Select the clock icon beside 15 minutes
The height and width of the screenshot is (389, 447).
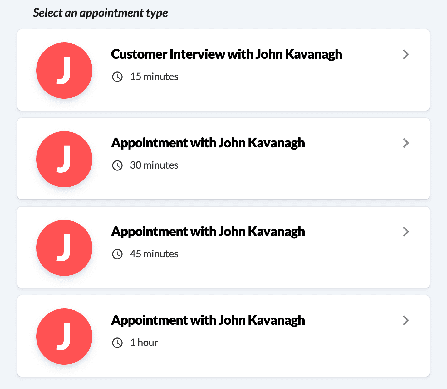point(118,77)
